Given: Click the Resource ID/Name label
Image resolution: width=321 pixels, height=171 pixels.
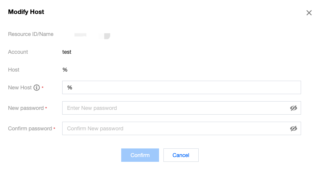Looking at the screenshot, I should 31,34.
